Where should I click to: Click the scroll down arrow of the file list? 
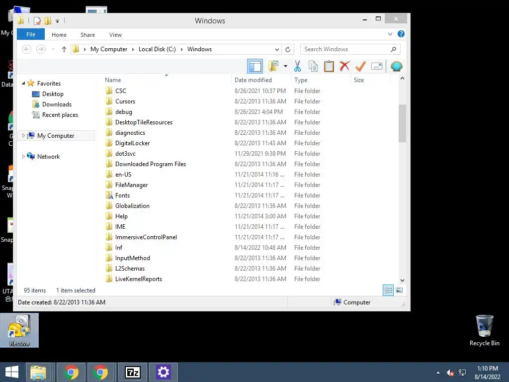[x=402, y=281]
